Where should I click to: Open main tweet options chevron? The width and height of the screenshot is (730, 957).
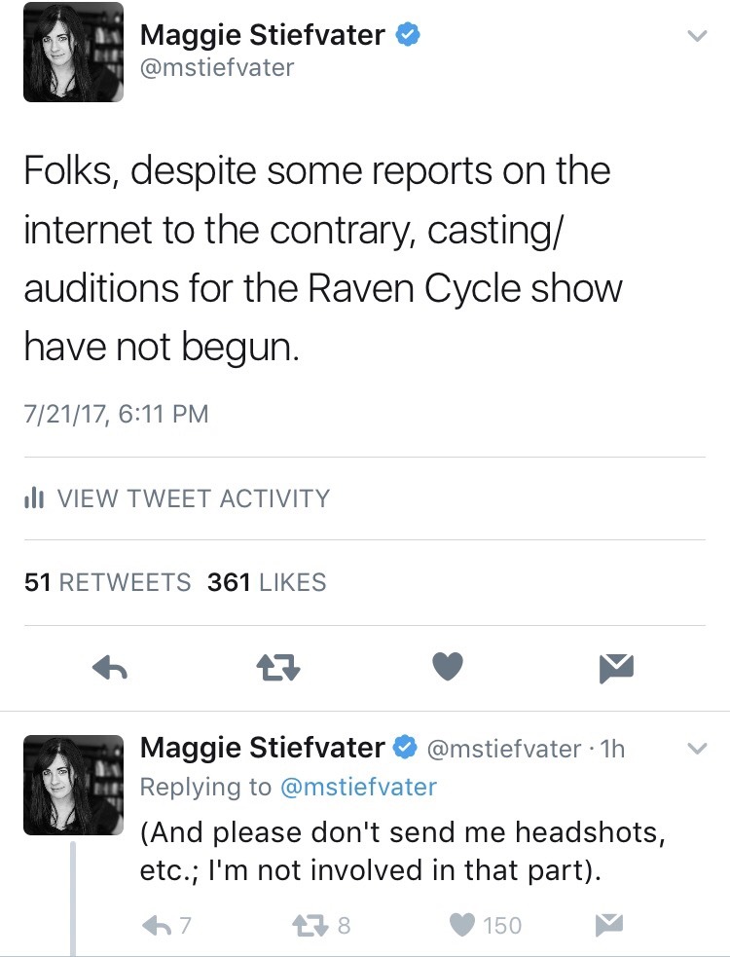pos(696,37)
